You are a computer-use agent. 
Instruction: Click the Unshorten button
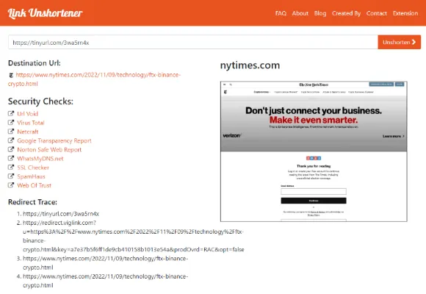click(399, 42)
